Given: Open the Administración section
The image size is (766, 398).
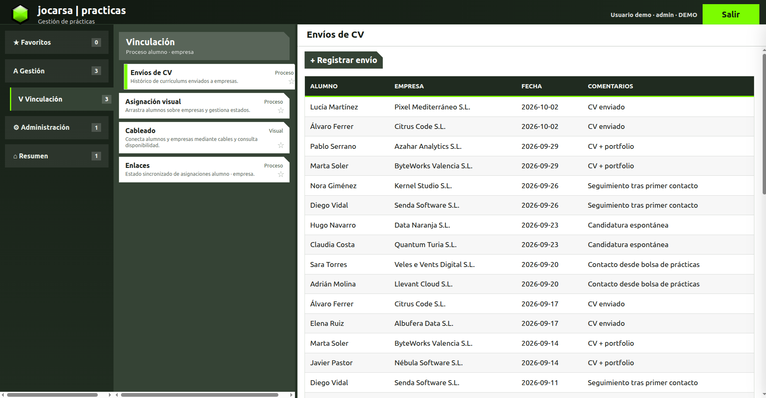Looking at the screenshot, I should (x=57, y=128).
